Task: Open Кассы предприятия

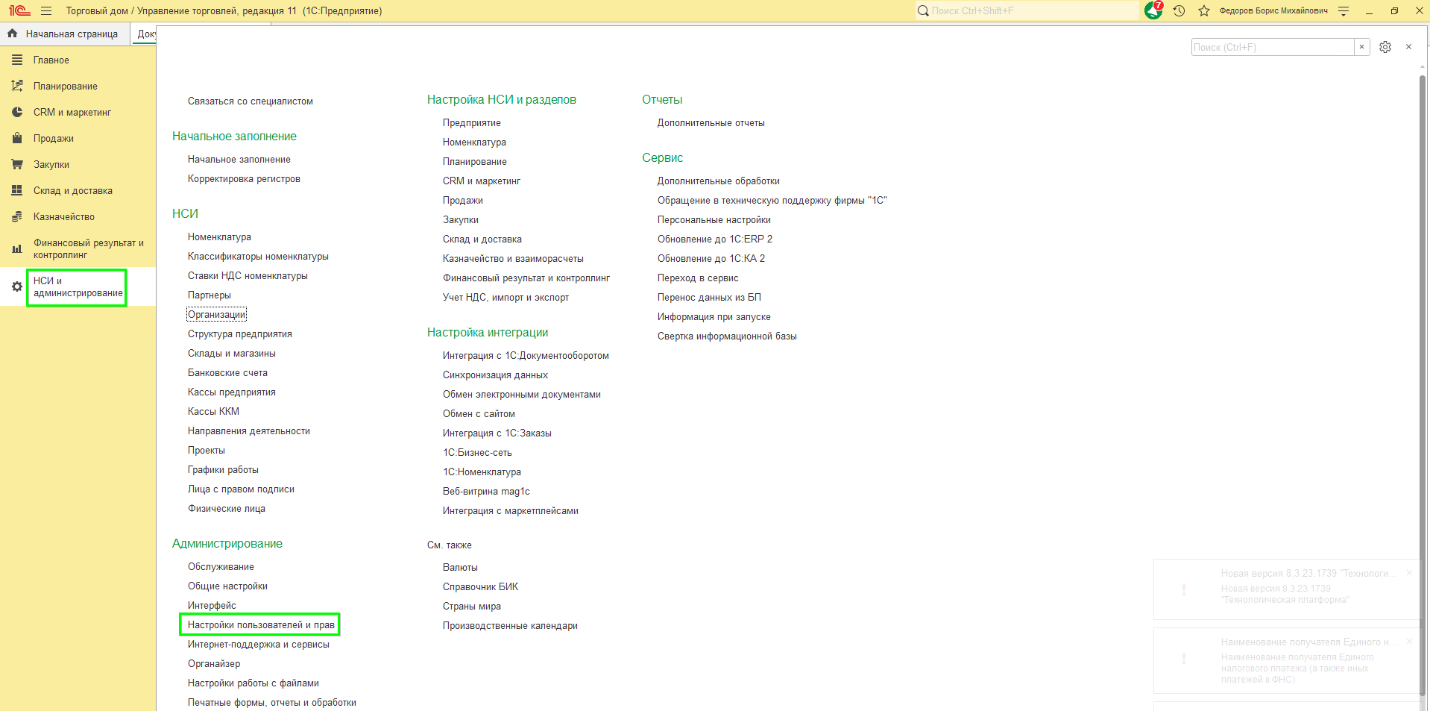Action: pyautogui.click(x=232, y=392)
